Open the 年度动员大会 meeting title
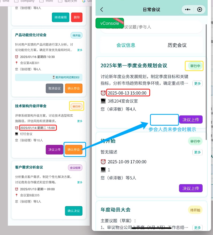 pos(116,210)
